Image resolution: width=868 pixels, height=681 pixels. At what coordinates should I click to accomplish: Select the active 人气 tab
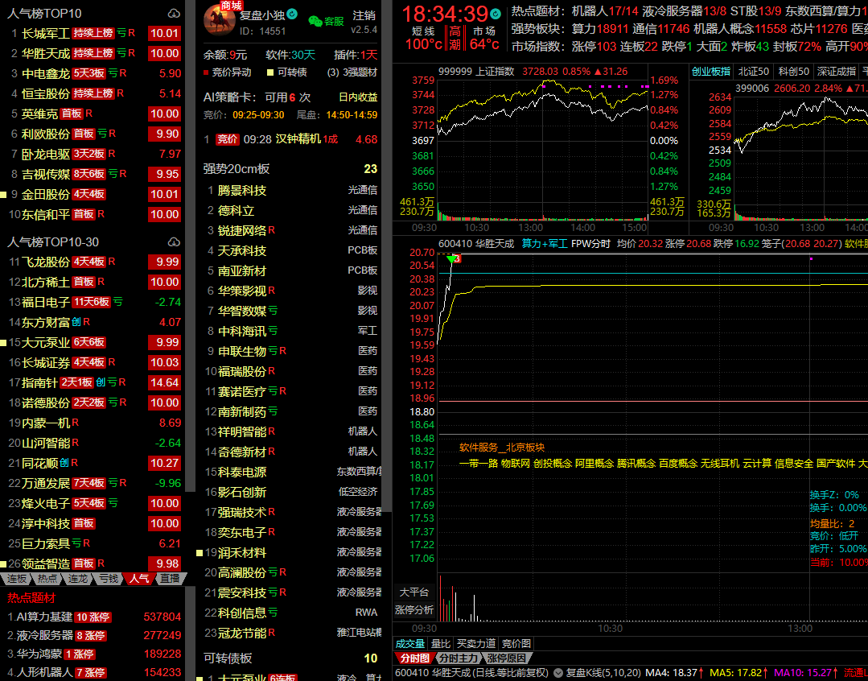(x=139, y=579)
